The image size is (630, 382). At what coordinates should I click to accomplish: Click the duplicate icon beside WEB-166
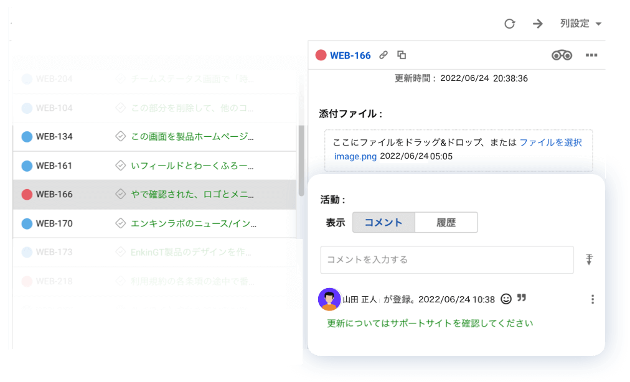402,55
